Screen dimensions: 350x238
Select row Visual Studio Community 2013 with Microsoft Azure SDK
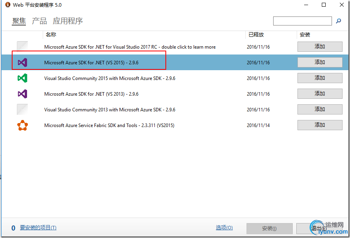[x=175, y=109]
